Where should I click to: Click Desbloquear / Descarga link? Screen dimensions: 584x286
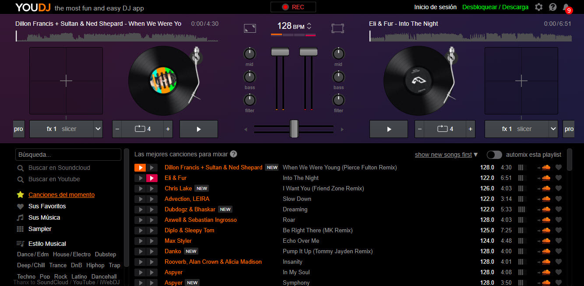coord(495,7)
